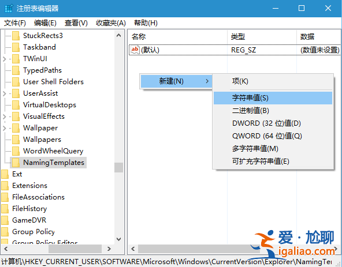Click the TWinUI folder icon

[16, 59]
